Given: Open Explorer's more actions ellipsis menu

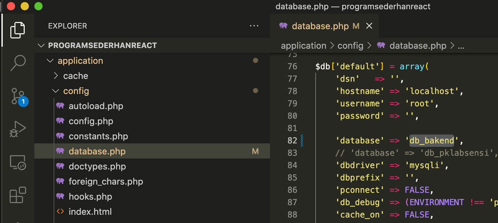Looking at the screenshot, I should [254, 26].
